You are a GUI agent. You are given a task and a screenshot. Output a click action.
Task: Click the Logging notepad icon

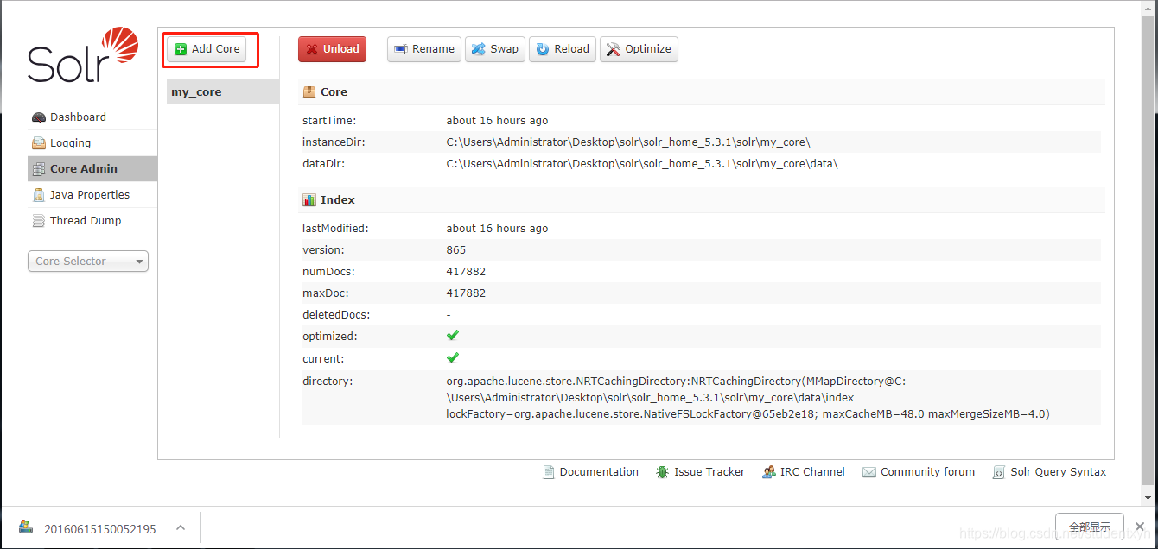tap(38, 143)
